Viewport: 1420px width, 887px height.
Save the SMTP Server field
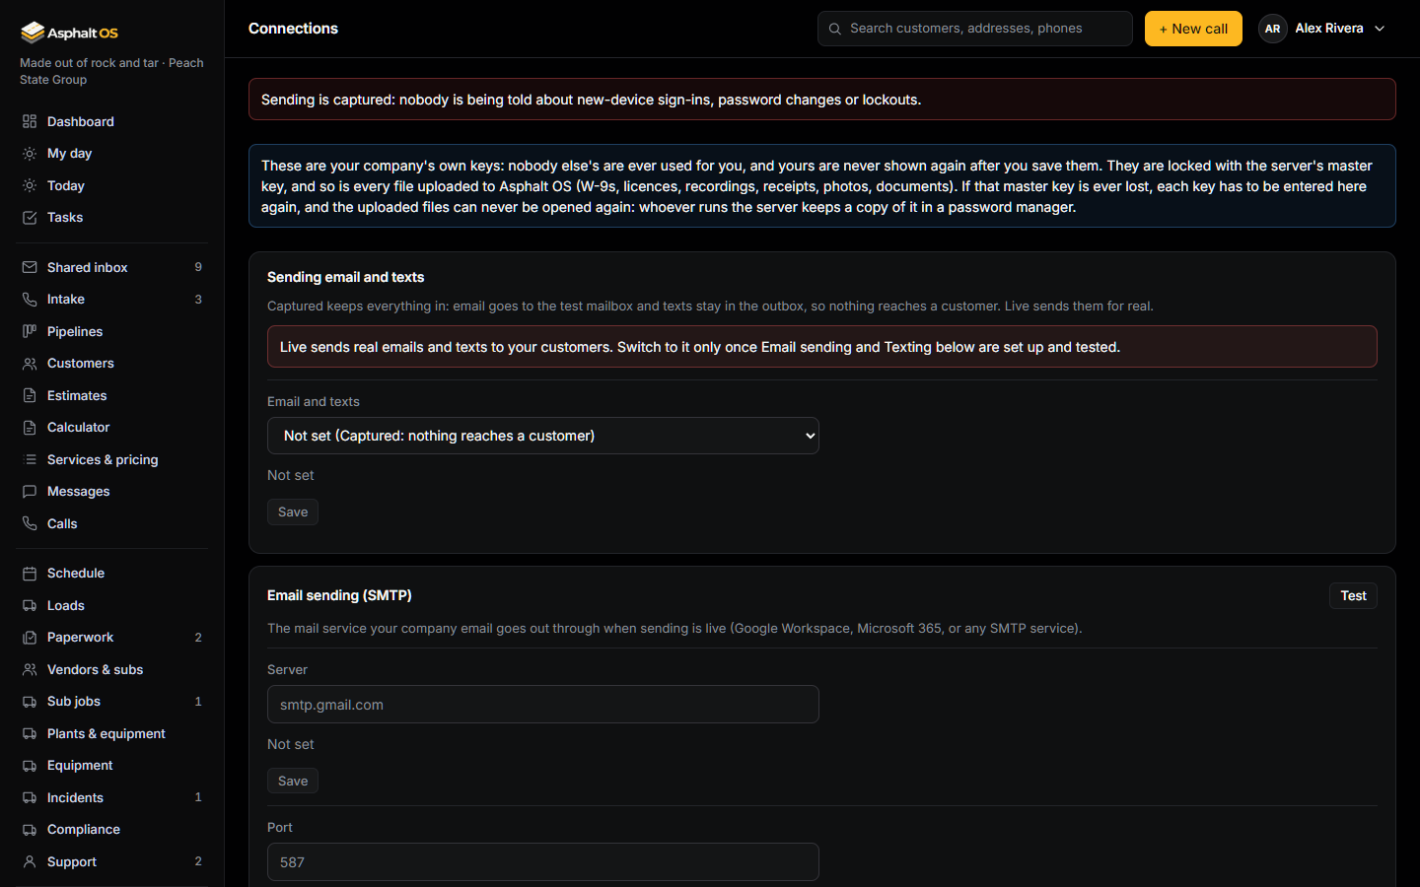click(x=293, y=782)
